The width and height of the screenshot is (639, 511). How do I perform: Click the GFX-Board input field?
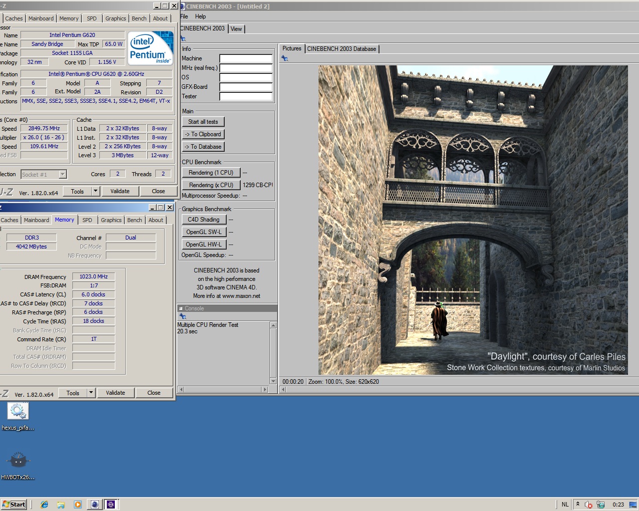(x=246, y=87)
